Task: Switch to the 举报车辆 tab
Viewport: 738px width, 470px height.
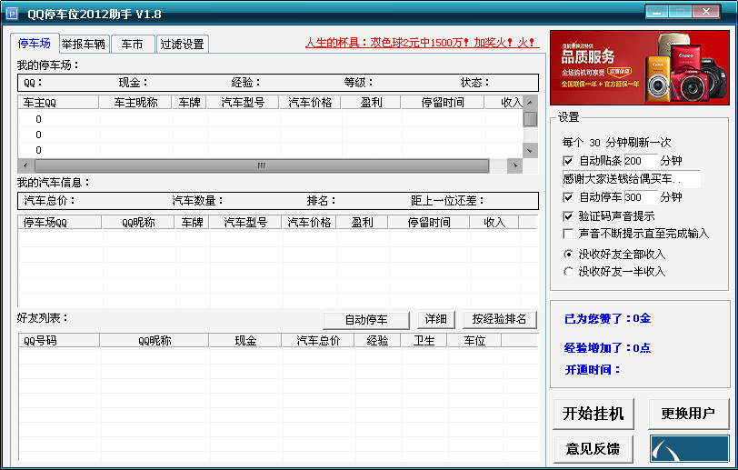Action: (84, 44)
